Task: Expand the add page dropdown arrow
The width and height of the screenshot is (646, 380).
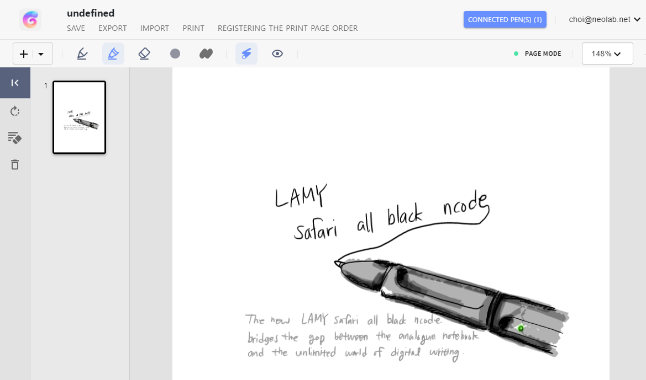Action: [41, 54]
